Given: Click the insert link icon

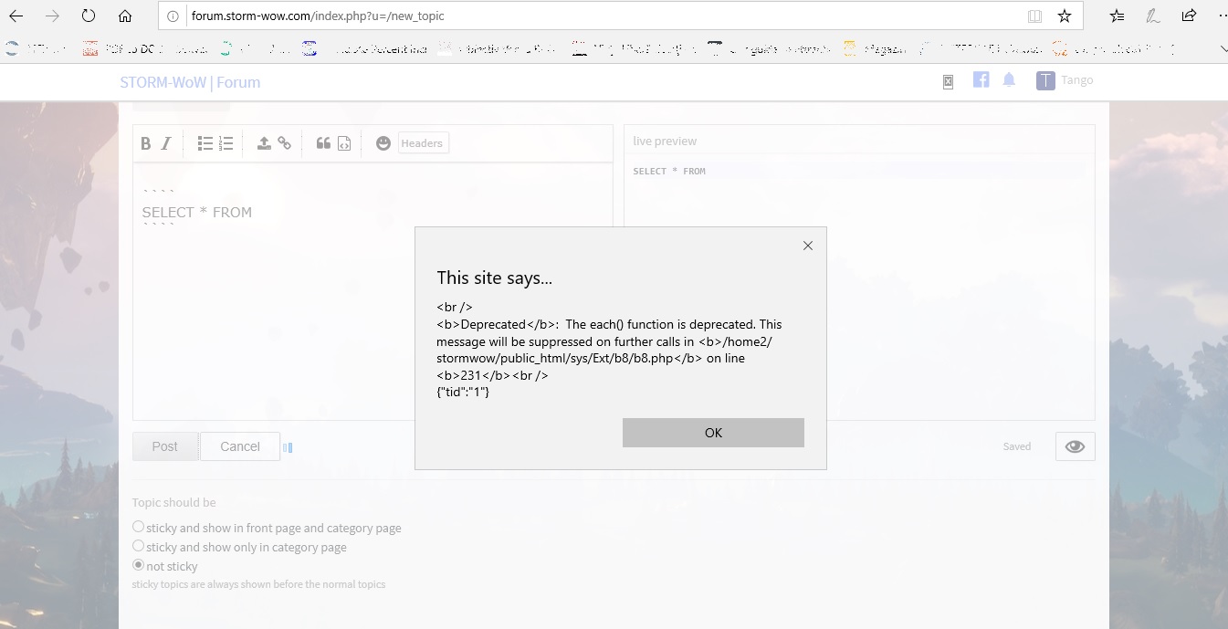Looking at the screenshot, I should point(285,143).
